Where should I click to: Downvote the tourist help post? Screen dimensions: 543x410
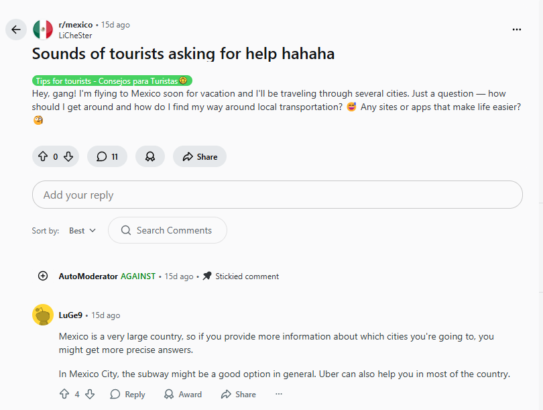pos(68,156)
